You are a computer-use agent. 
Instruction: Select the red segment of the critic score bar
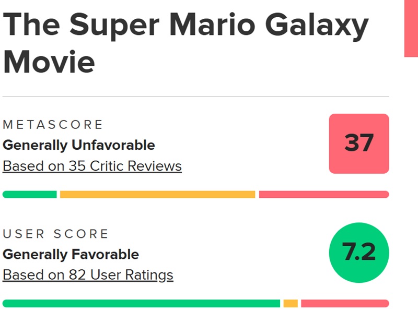point(324,194)
